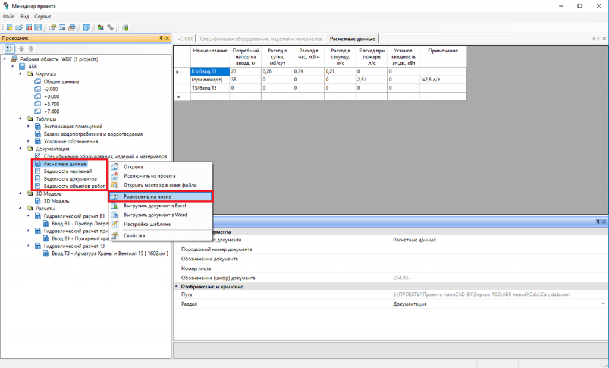Switch to the +0.000 document tab
Viewport: 609px width, 368px height.
point(186,39)
